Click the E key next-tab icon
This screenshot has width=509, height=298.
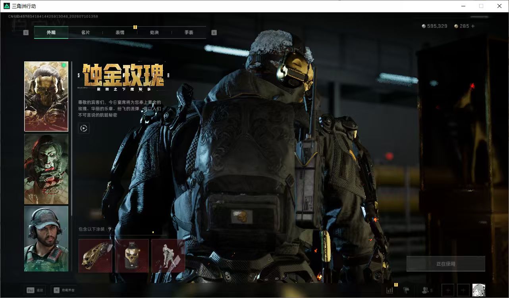click(x=214, y=32)
